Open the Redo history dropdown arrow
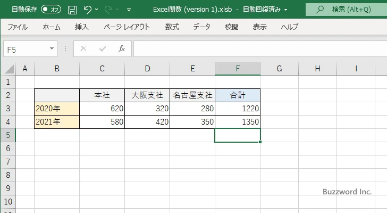Viewport: 387px width, 213px height. 117,10
